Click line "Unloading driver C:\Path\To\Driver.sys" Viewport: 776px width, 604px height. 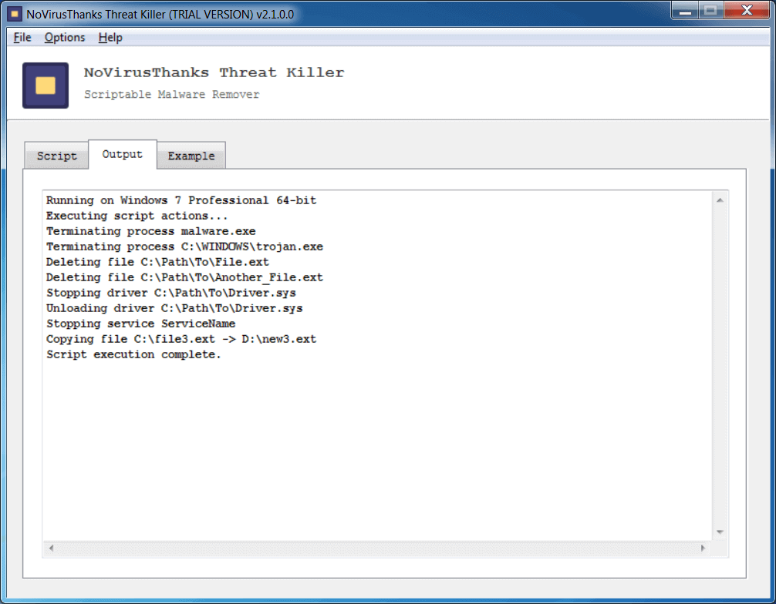pos(174,308)
